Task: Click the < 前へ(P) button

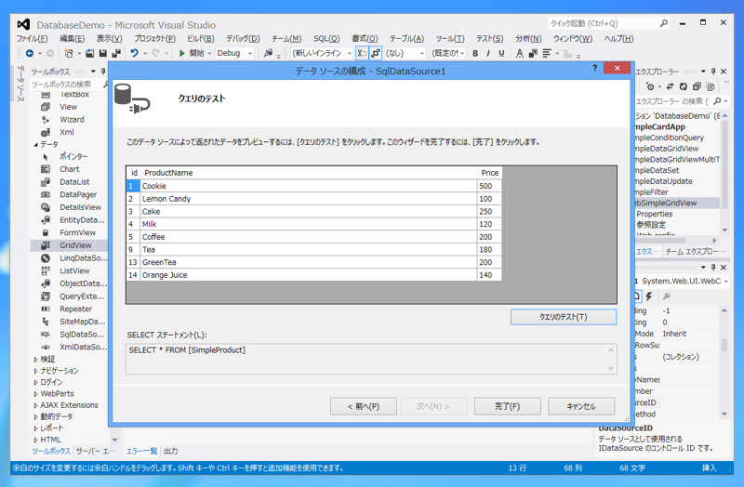Action: click(364, 406)
